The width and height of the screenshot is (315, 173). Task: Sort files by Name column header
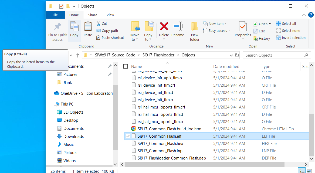coord(137,66)
